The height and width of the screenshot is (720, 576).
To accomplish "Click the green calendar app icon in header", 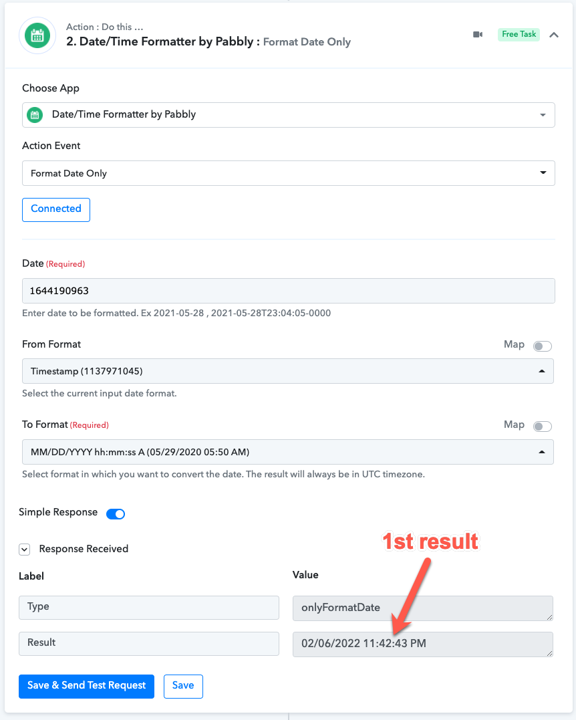I will (37, 35).
